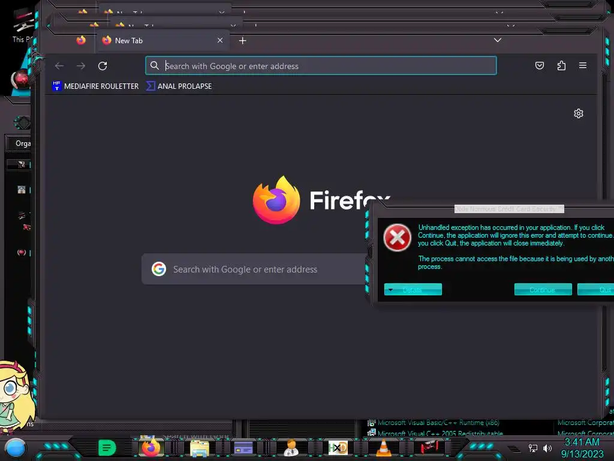Open MEDIAFIRE ROULETTER bookmark
Screen dimensions: 614x461
point(95,86)
